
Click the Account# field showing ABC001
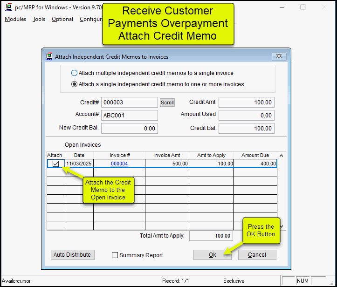point(129,115)
